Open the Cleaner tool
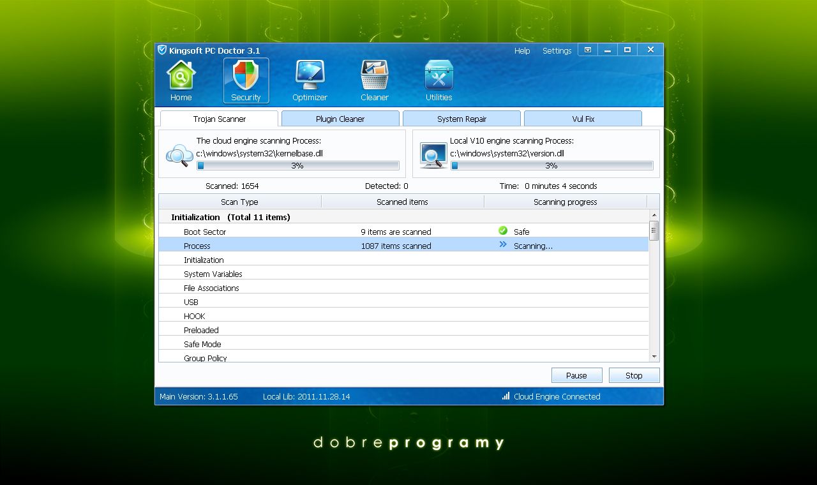Image resolution: width=817 pixels, height=485 pixels. pyautogui.click(x=374, y=80)
